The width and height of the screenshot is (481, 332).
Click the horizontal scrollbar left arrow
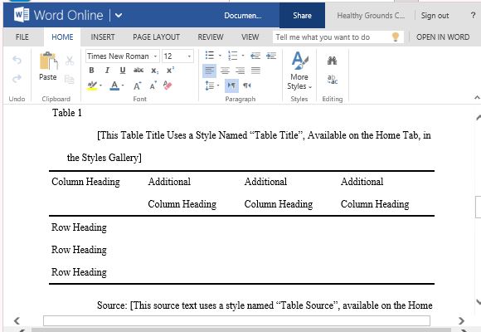point(17,320)
